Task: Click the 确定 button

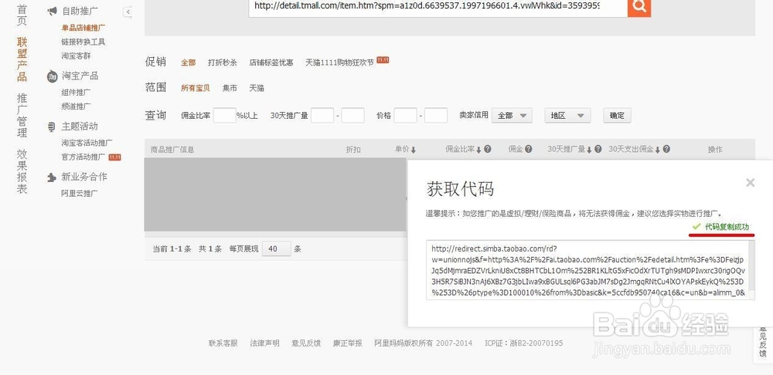Action: [x=617, y=116]
